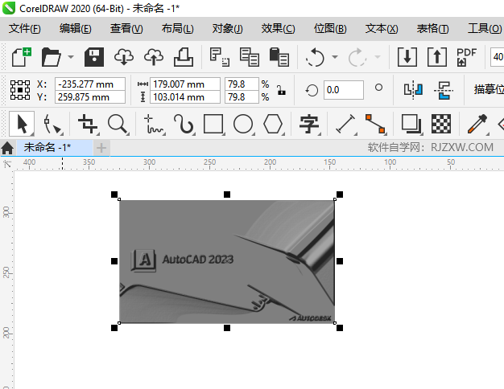This screenshot has height=389, width=504.
Task: Select the Text tool
Action: point(309,125)
